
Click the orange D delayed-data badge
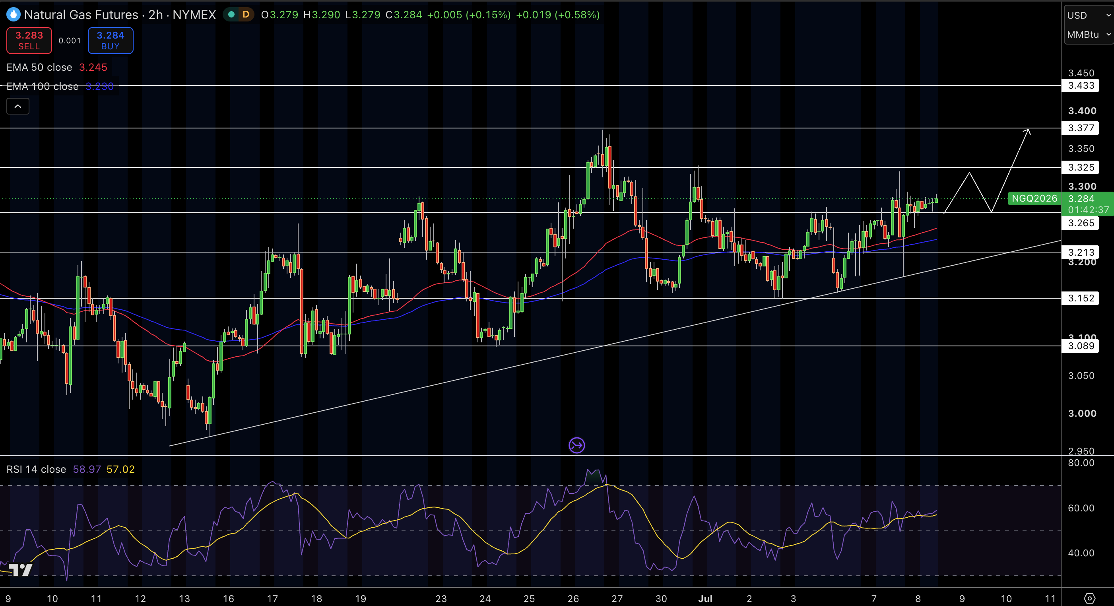pyautogui.click(x=246, y=15)
